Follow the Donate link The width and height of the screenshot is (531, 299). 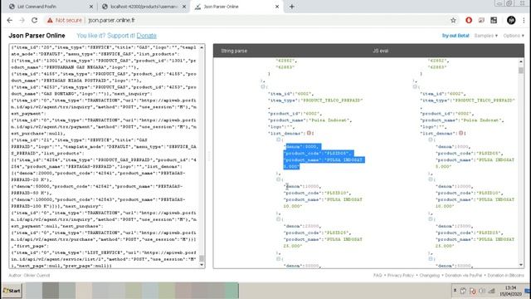tap(146, 36)
